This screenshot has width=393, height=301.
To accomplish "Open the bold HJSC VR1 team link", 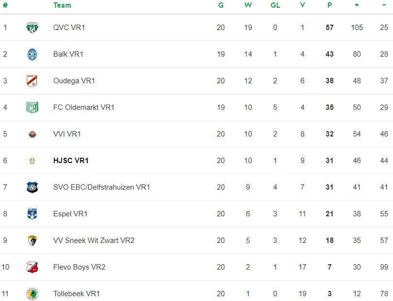I will [71, 161].
